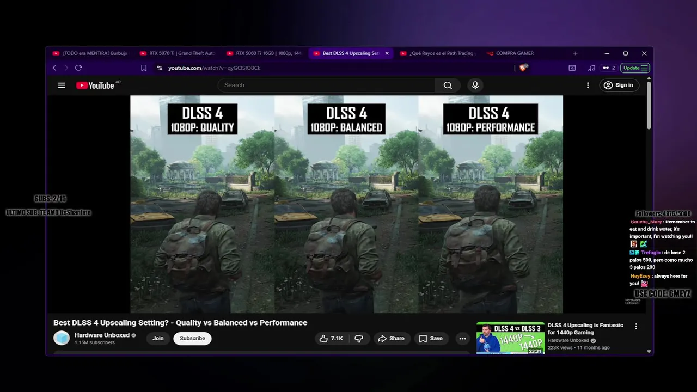The width and height of the screenshot is (697, 392).
Task: Join the Hardware Unboxed channel
Action: 158,338
